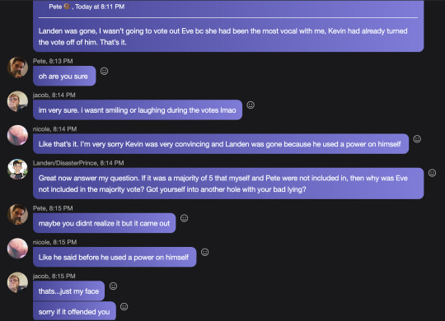Open Pete's avatar next to "oh are you sure"
This screenshot has width=445, height=321.
pyautogui.click(x=17, y=67)
